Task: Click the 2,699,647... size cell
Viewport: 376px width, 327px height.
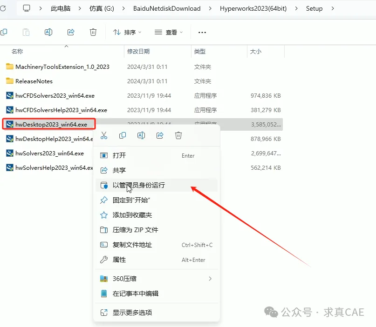Action: click(266, 153)
